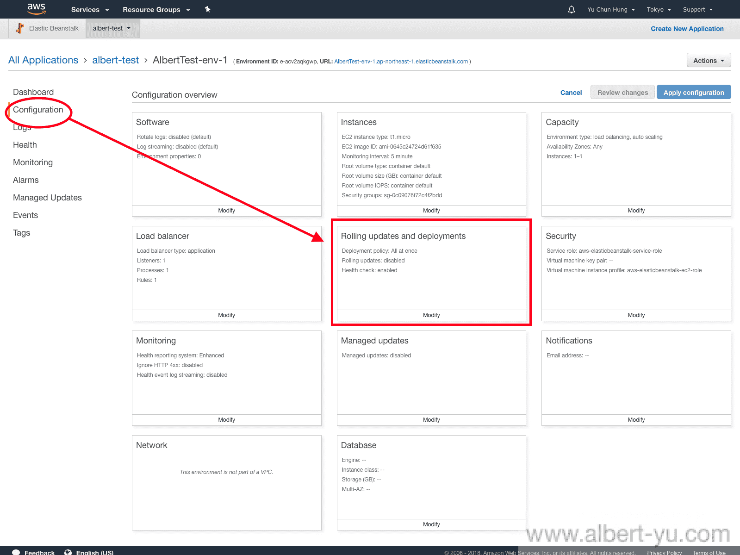Image resolution: width=740 pixels, height=555 pixels.
Task: Click the AWS logo
Action: click(x=36, y=9)
